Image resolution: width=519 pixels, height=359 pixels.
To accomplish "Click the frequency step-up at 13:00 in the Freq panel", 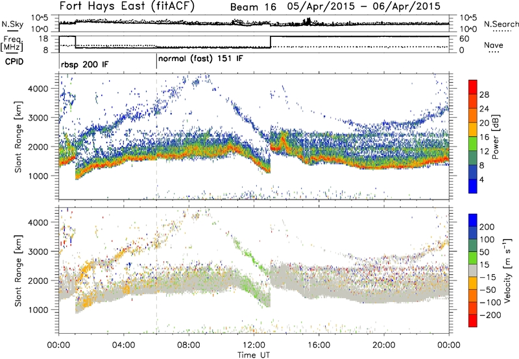I will pos(271,42).
